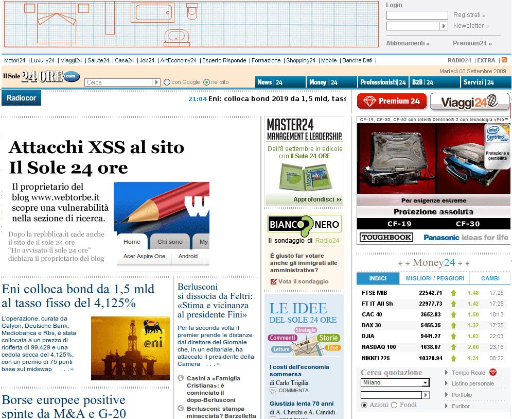This screenshot has height=419, width=512.
Task: Open the Berlusconi si dissocia da Feltri headline
Action: pos(215,300)
